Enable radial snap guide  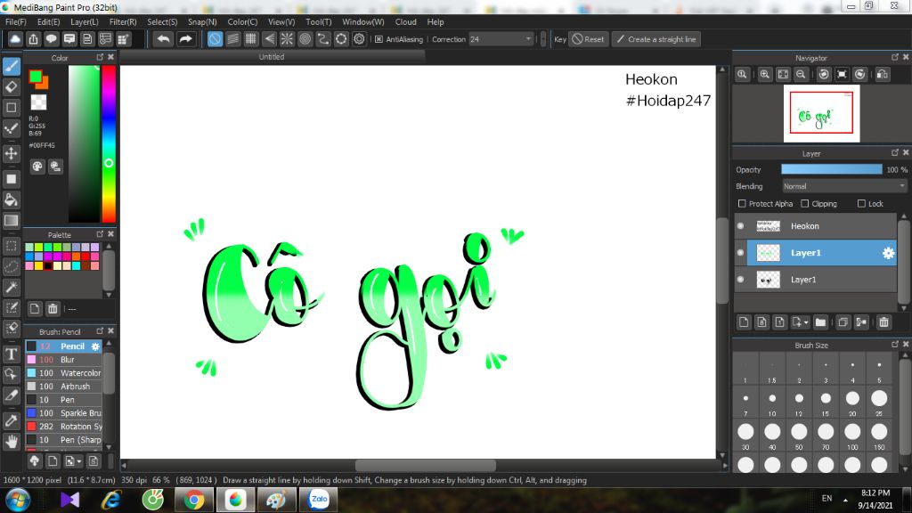[287, 39]
